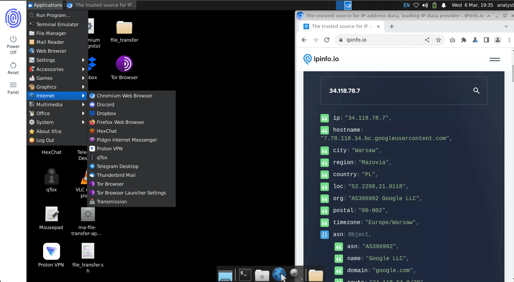Screen dimensions: 514x282
Task: Open the ipinfo hamburger menu
Action: pyautogui.click(x=495, y=59)
